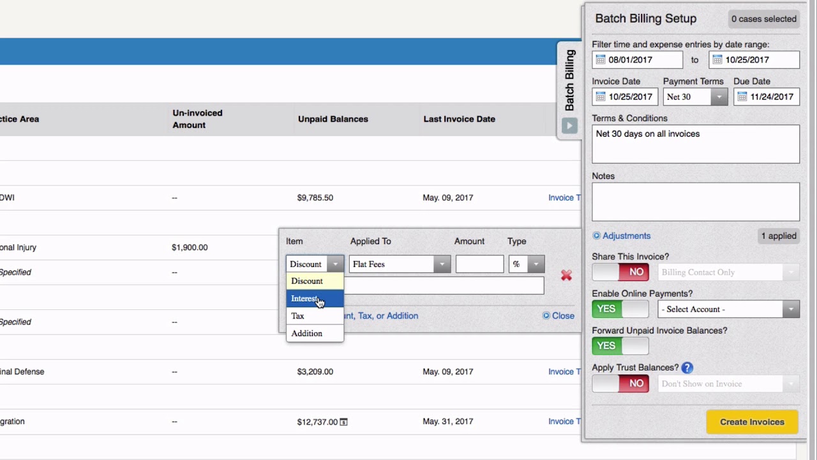The height and width of the screenshot is (460, 817).
Task: Toggle Apply Trust Balances switch
Action: (x=620, y=383)
